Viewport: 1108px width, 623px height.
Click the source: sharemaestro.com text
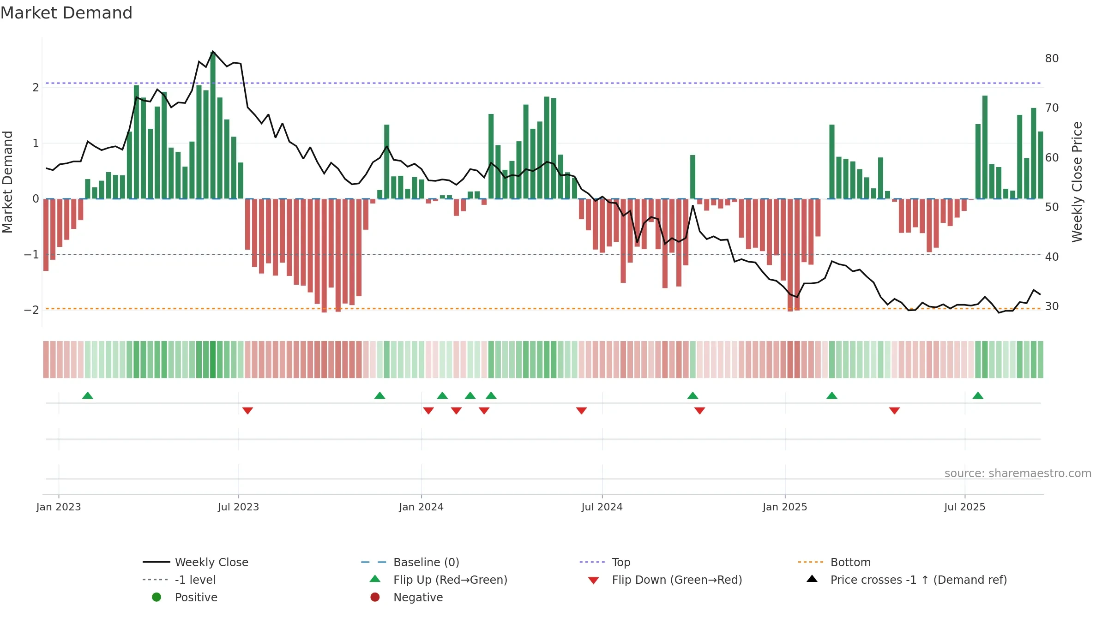click(1018, 473)
